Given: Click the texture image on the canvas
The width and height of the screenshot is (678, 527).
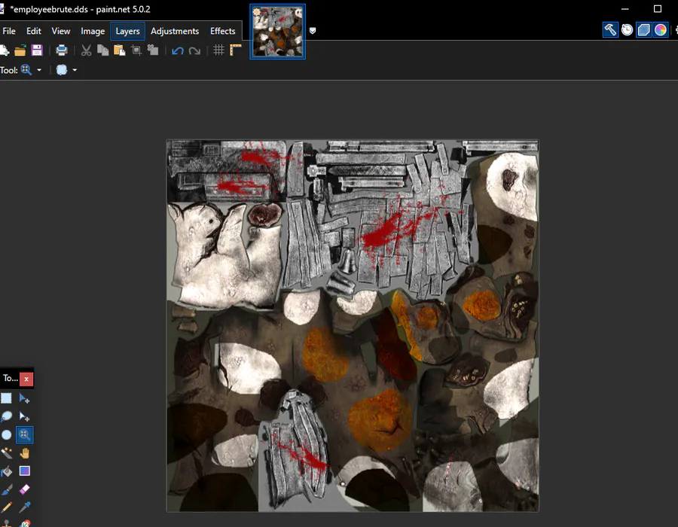Looking at the screenshot, I should [353, 326].
